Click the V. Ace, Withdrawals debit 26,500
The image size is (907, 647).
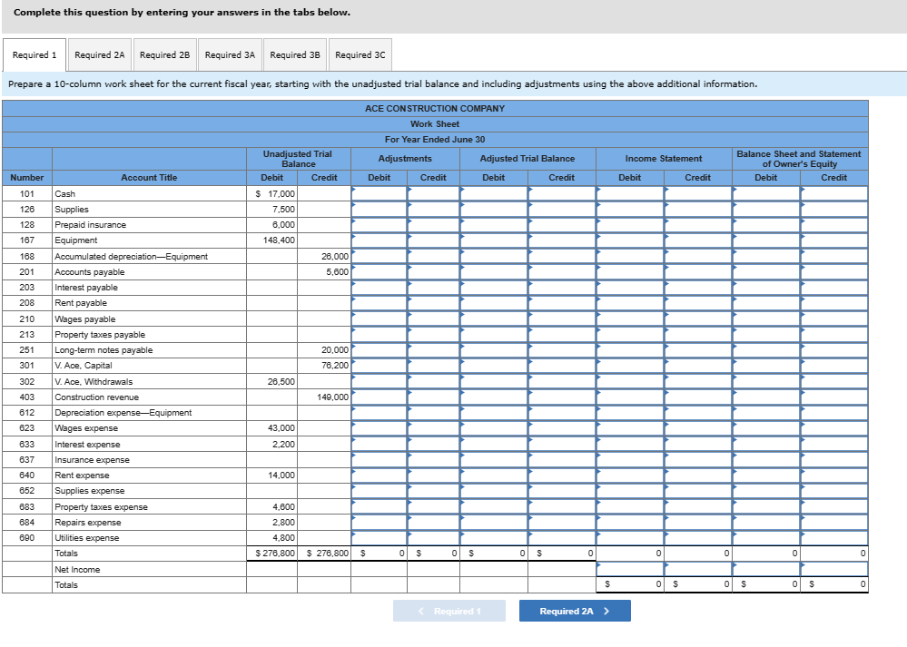coord(281,381)
